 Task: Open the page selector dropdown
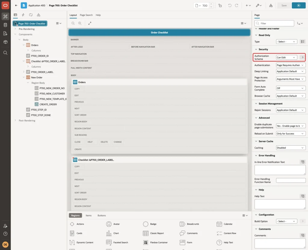[x=198, y=5]
